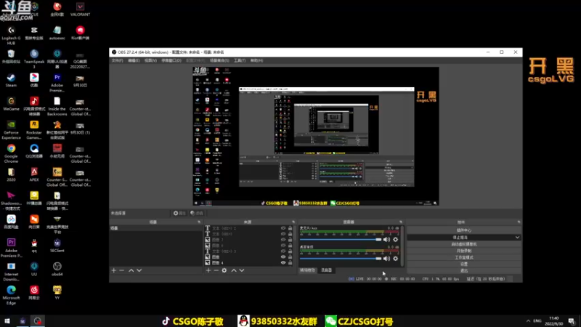Toggle visibility of 图像 7 source
This screenshot has width=581, height=327.
283,240
